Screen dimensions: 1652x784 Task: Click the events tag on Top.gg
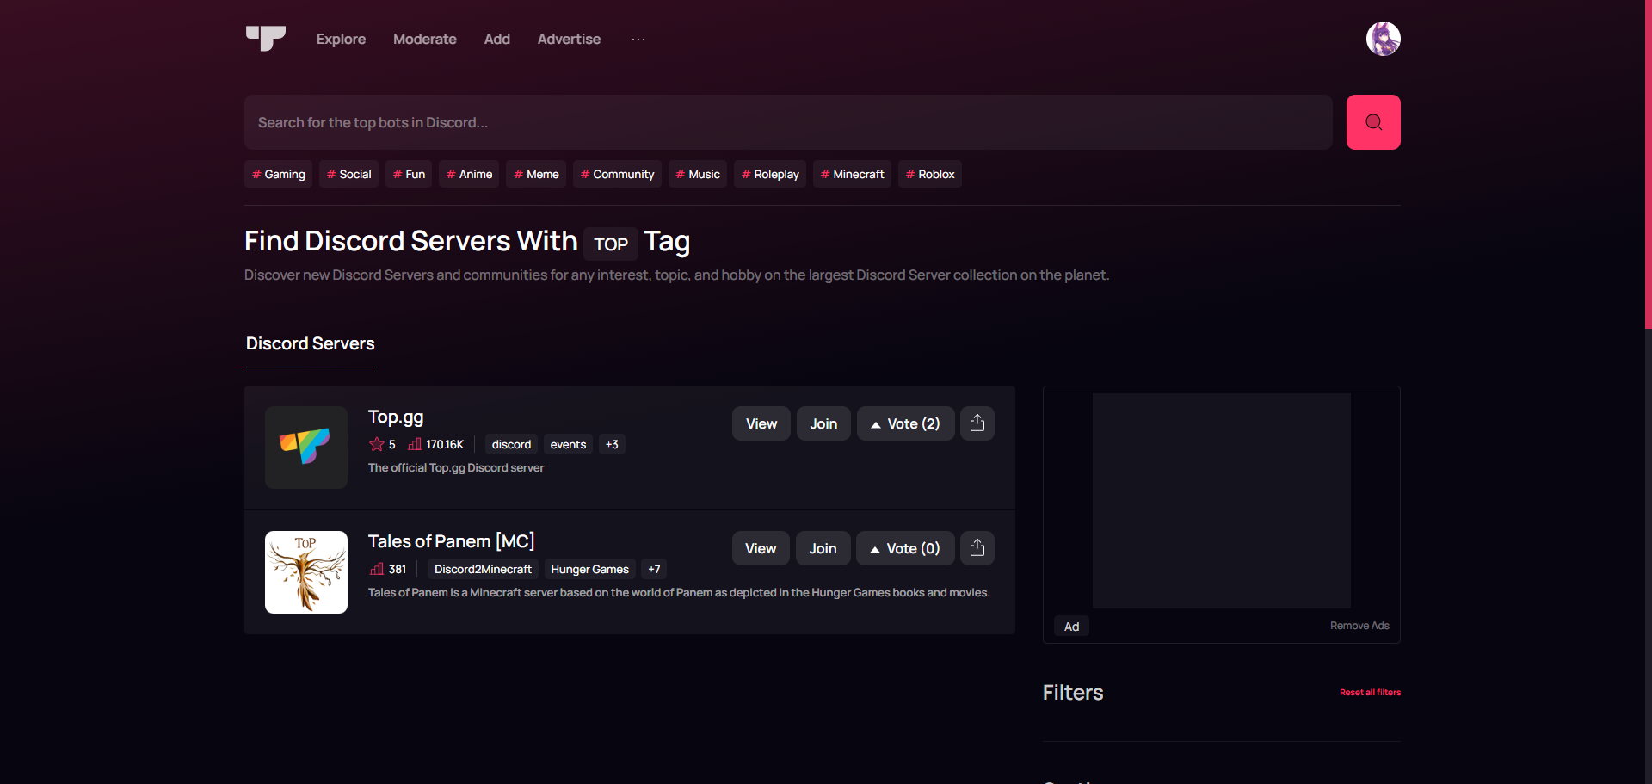(x=568, y=444)
